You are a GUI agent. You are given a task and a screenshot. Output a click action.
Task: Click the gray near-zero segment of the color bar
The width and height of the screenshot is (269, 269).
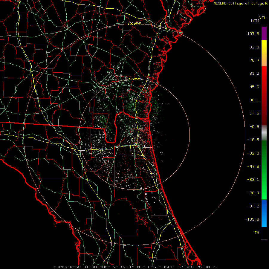point(264,133)
